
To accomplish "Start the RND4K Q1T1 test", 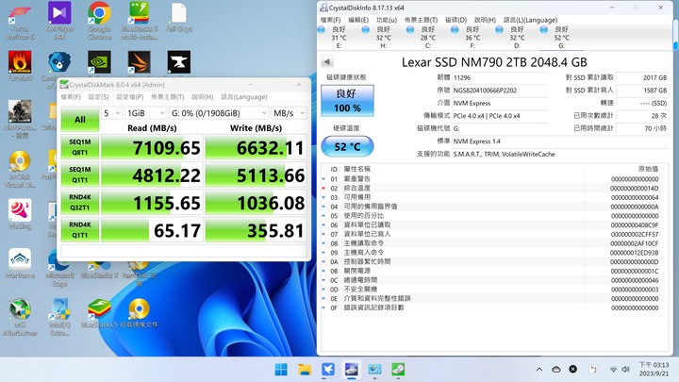I will click(x=79, y=230).
